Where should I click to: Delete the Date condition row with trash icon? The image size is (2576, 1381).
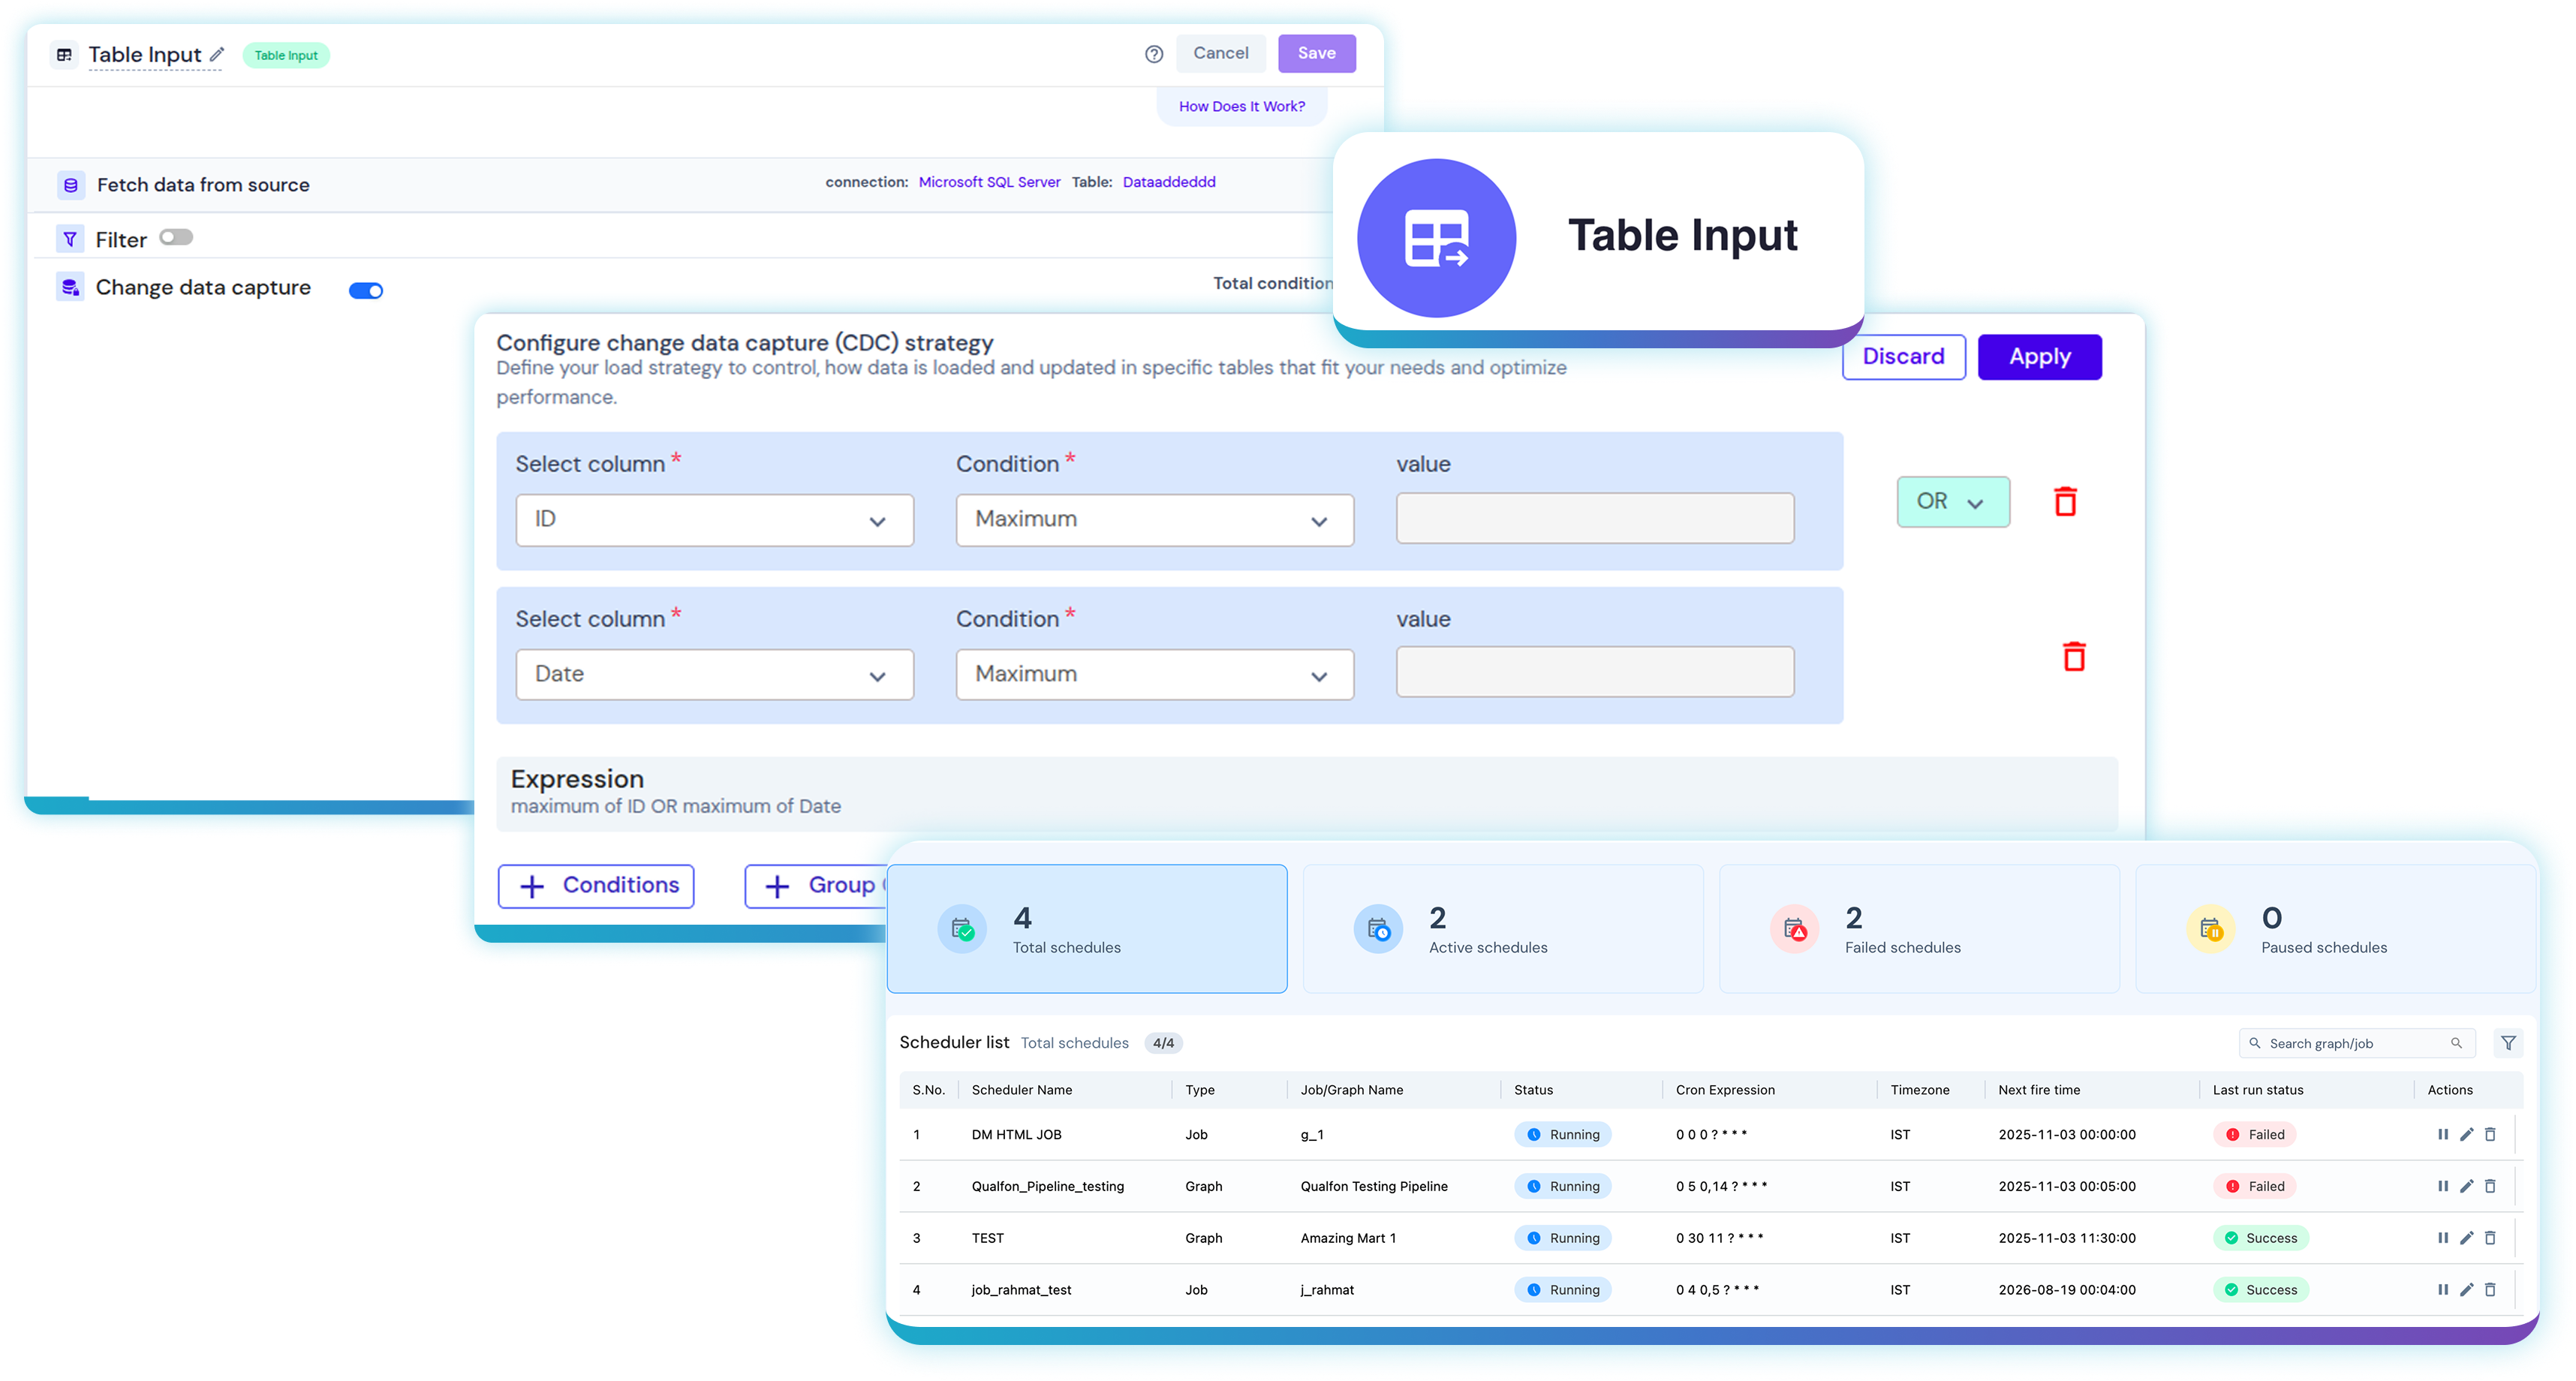(x=2074, y=656)
